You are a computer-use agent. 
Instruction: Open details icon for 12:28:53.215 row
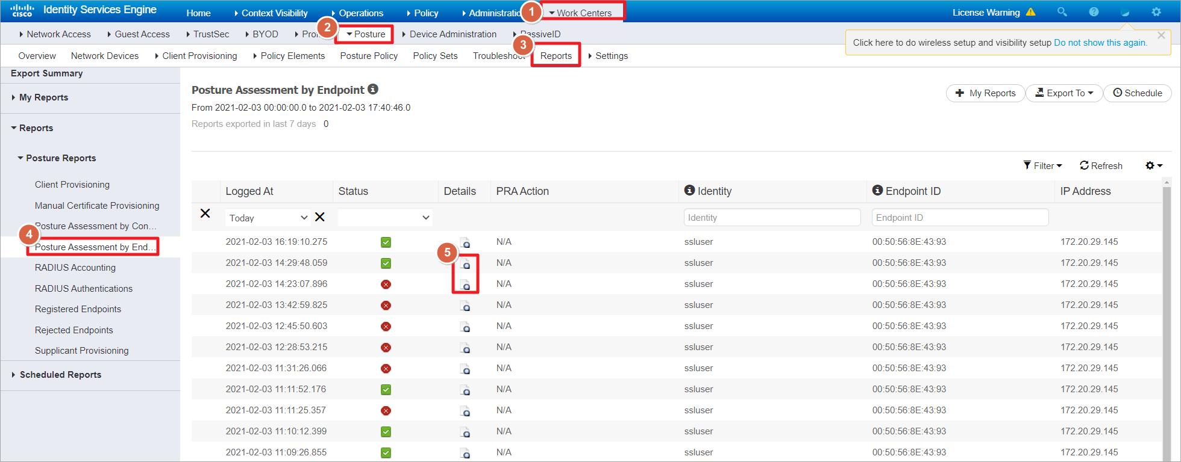point(465,348)
